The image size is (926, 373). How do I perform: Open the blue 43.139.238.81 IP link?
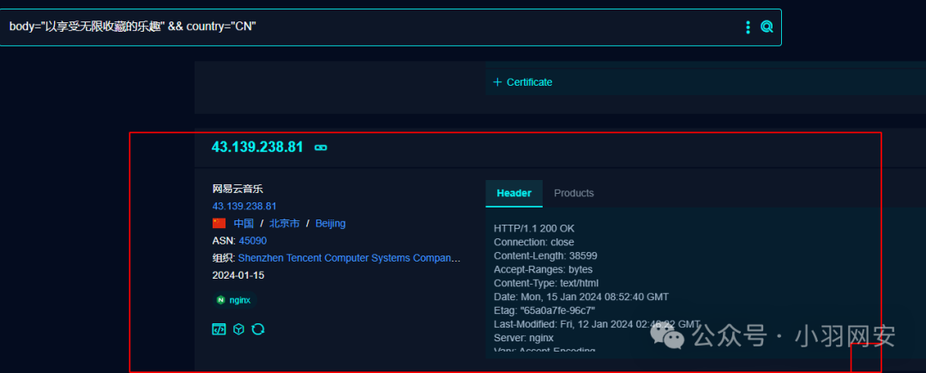(244, 206)
